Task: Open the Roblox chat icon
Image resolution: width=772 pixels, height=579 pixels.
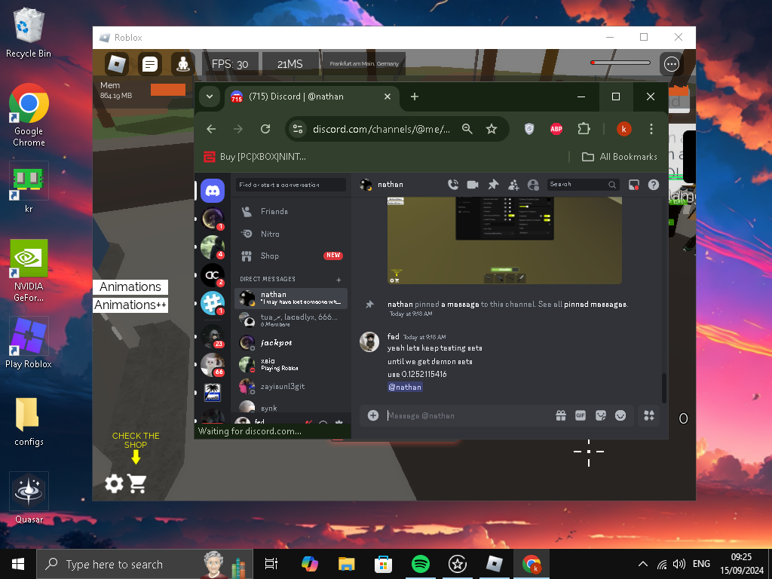Action: pos(150,64)
